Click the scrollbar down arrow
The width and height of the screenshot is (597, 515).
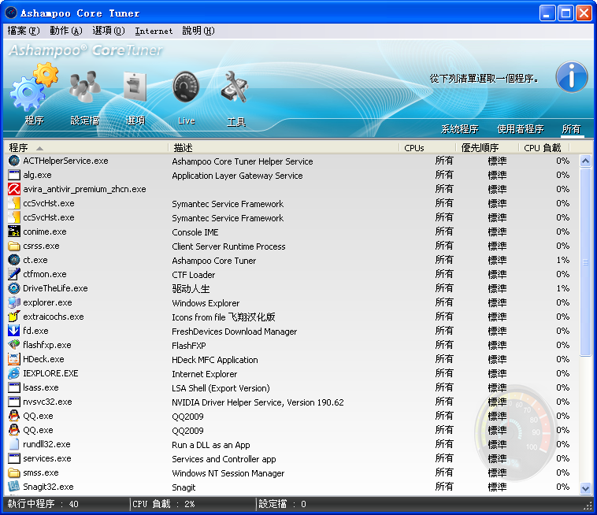(x=585, y=488)
